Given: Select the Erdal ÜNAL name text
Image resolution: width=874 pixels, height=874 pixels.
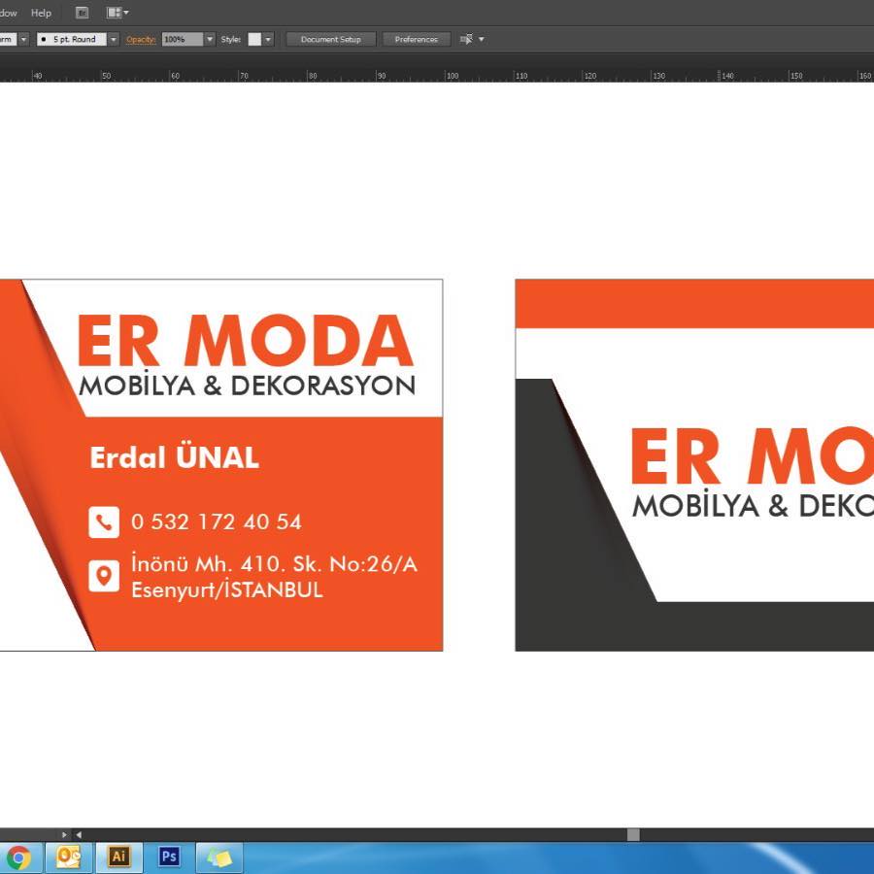Looking at the screenshot, I should click(x=175, y=457).
